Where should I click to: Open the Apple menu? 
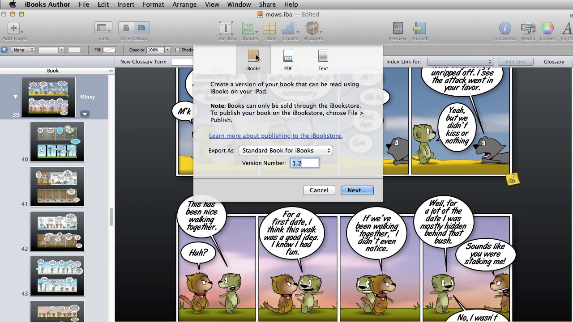[13, 4]
